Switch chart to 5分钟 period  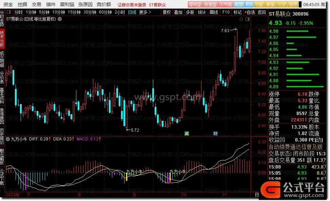pos(44,13)
